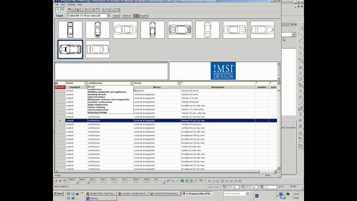Click the EN language indicator on taskbar
The height and width of the screenshot is (201, 357).
click(x=257, y=196)
